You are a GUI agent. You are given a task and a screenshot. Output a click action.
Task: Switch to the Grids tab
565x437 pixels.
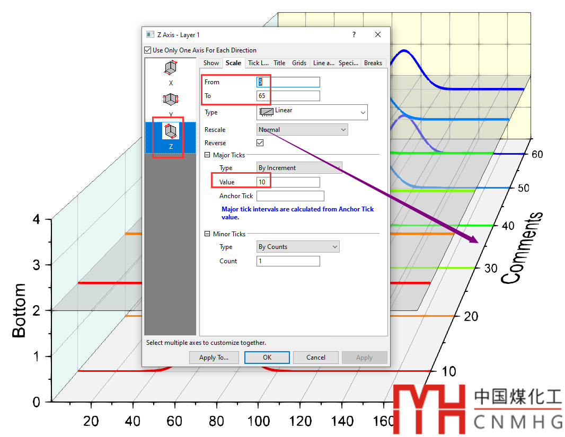[299, 63]
